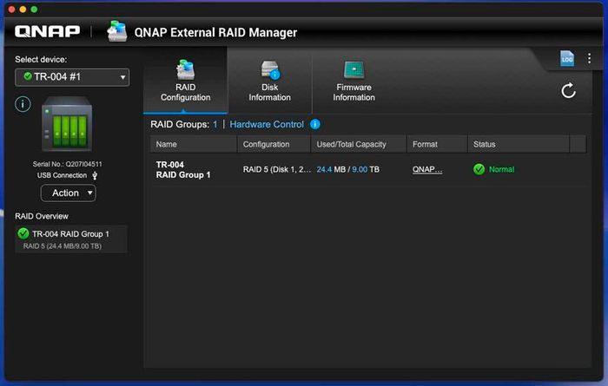Click the Hardware Control info icon

(314, 124)
